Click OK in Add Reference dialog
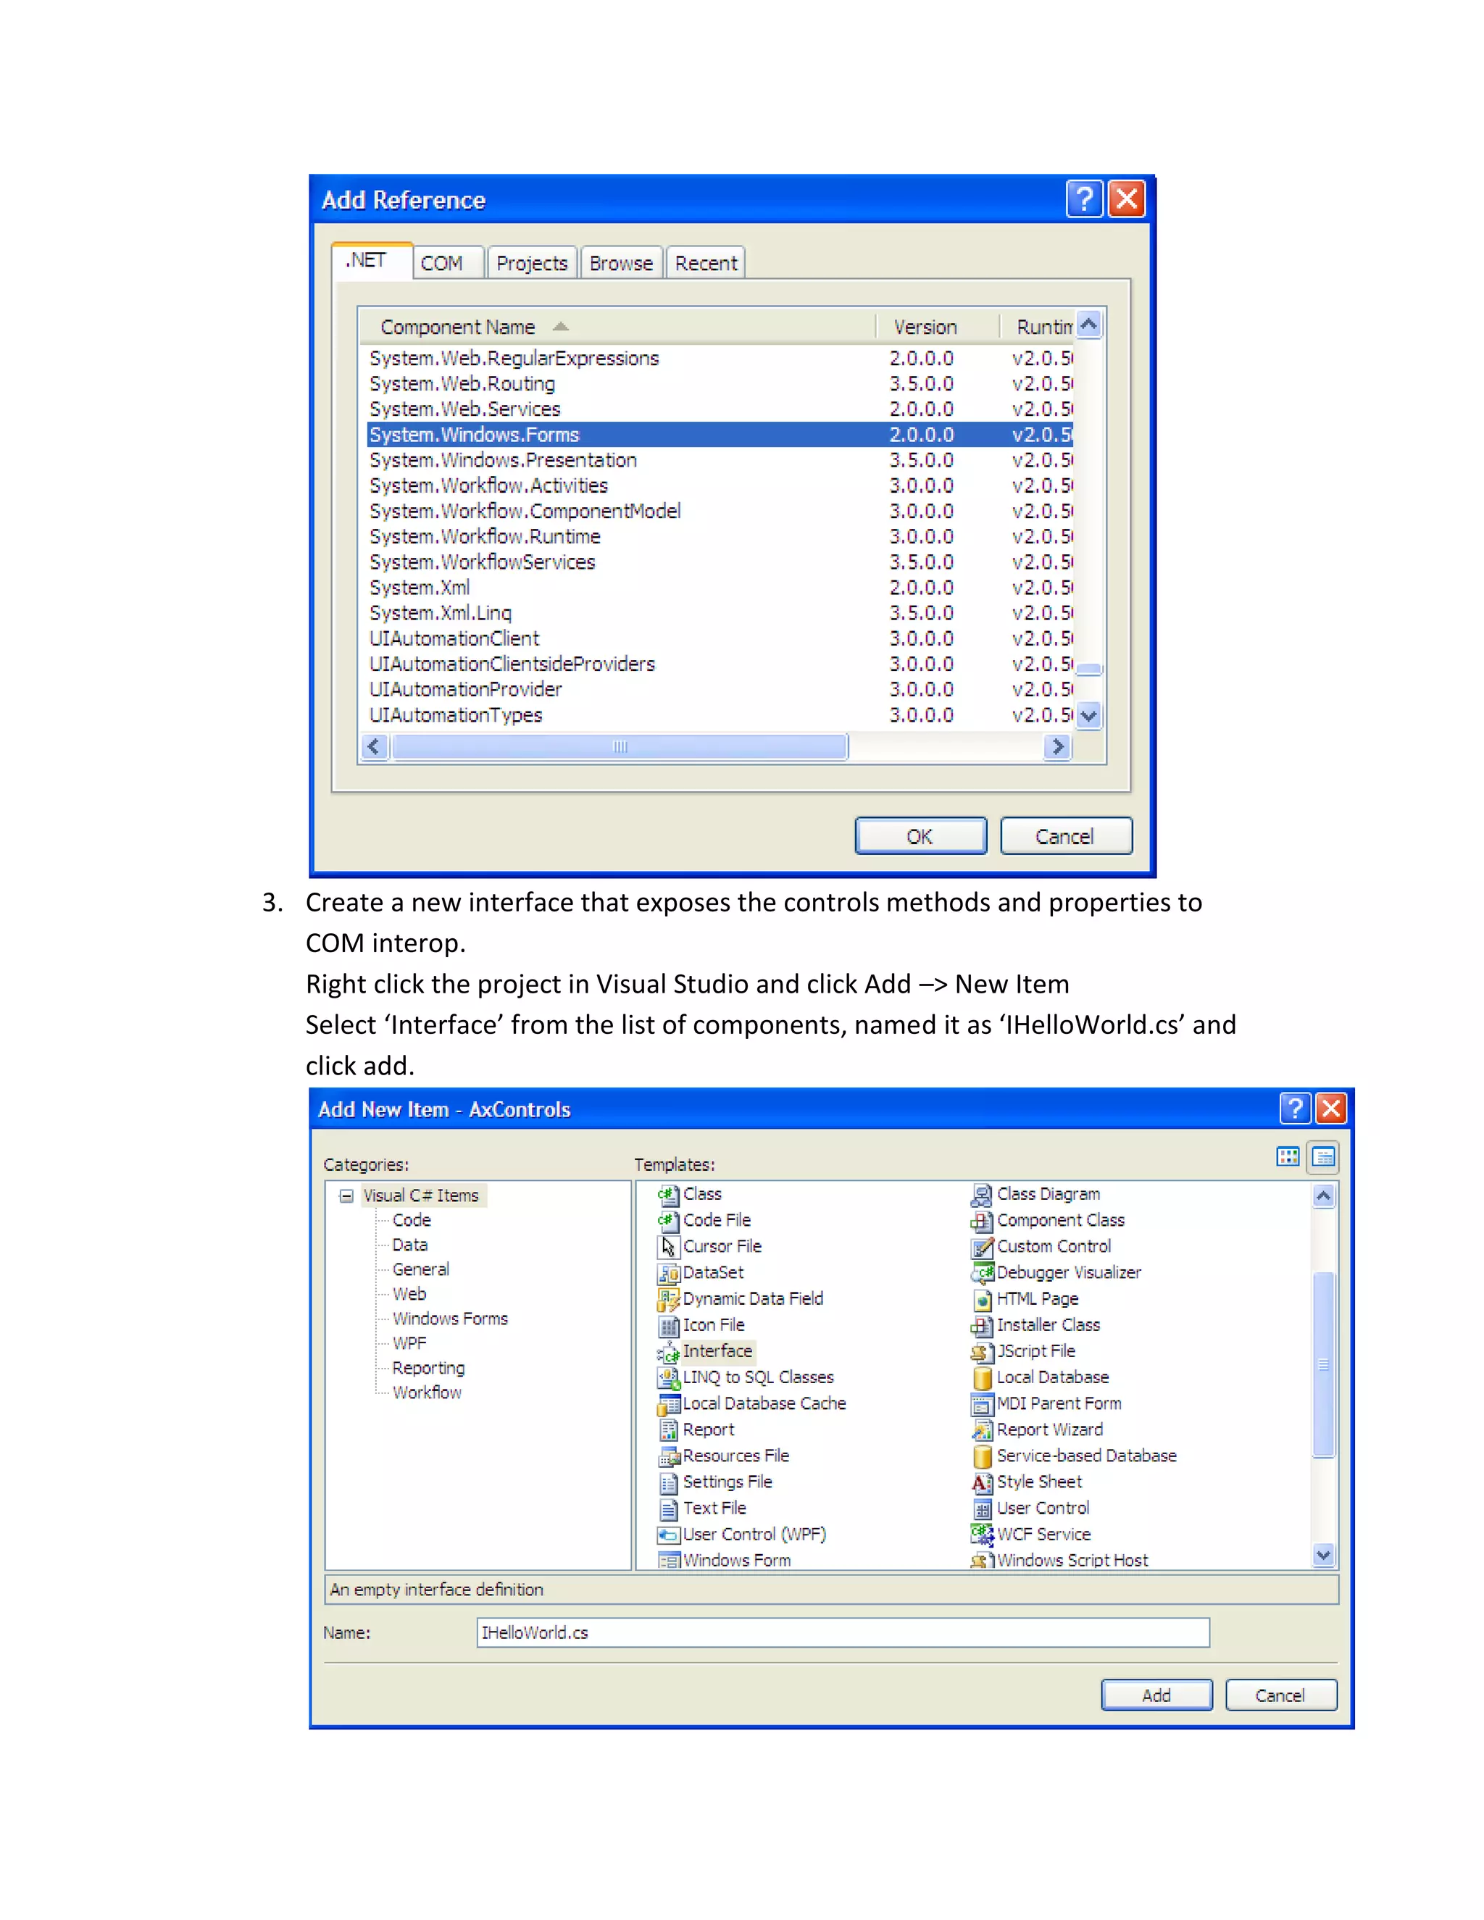The image size is (1484, 1920). [920, 836]
